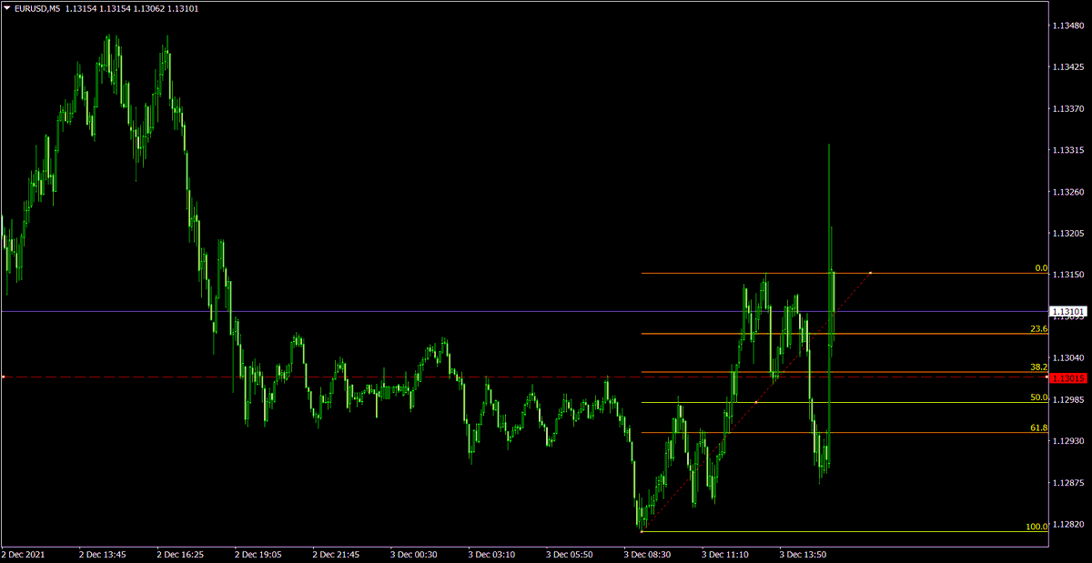Click the red price tag 1.13015
The width and height of the screenshot is (1092, 563).
click(1068, 377)
